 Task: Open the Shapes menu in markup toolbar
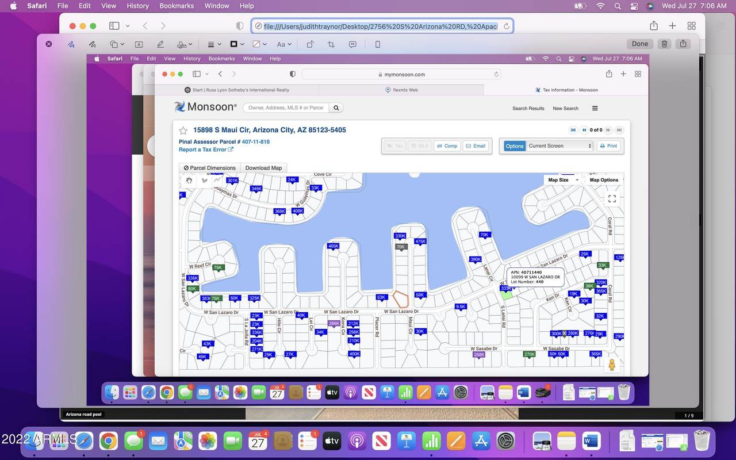point(117,44)
